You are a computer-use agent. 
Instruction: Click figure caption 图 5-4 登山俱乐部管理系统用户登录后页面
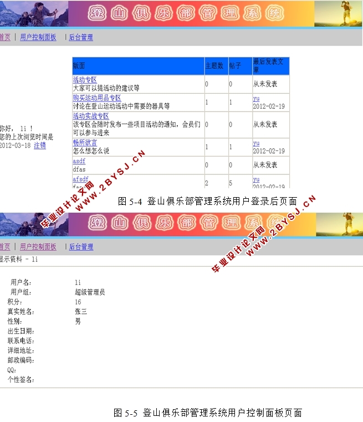coord(207,201)
